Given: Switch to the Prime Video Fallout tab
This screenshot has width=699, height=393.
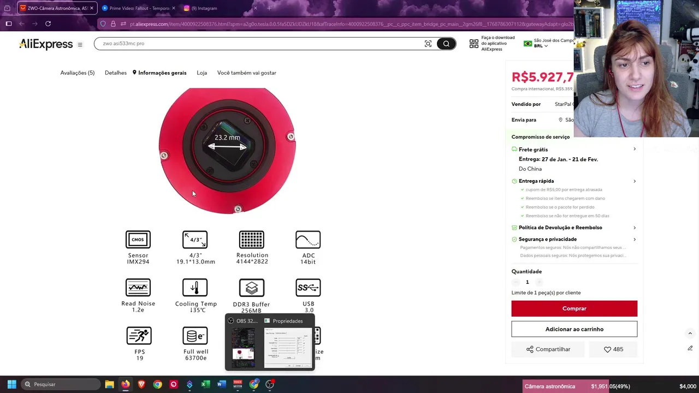Looking at the screenshot, I should click(138, 8).
